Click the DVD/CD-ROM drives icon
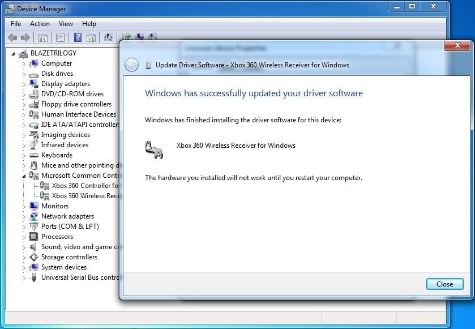The width and height of the screenshot is (475, 329). [x=33, y=94]
